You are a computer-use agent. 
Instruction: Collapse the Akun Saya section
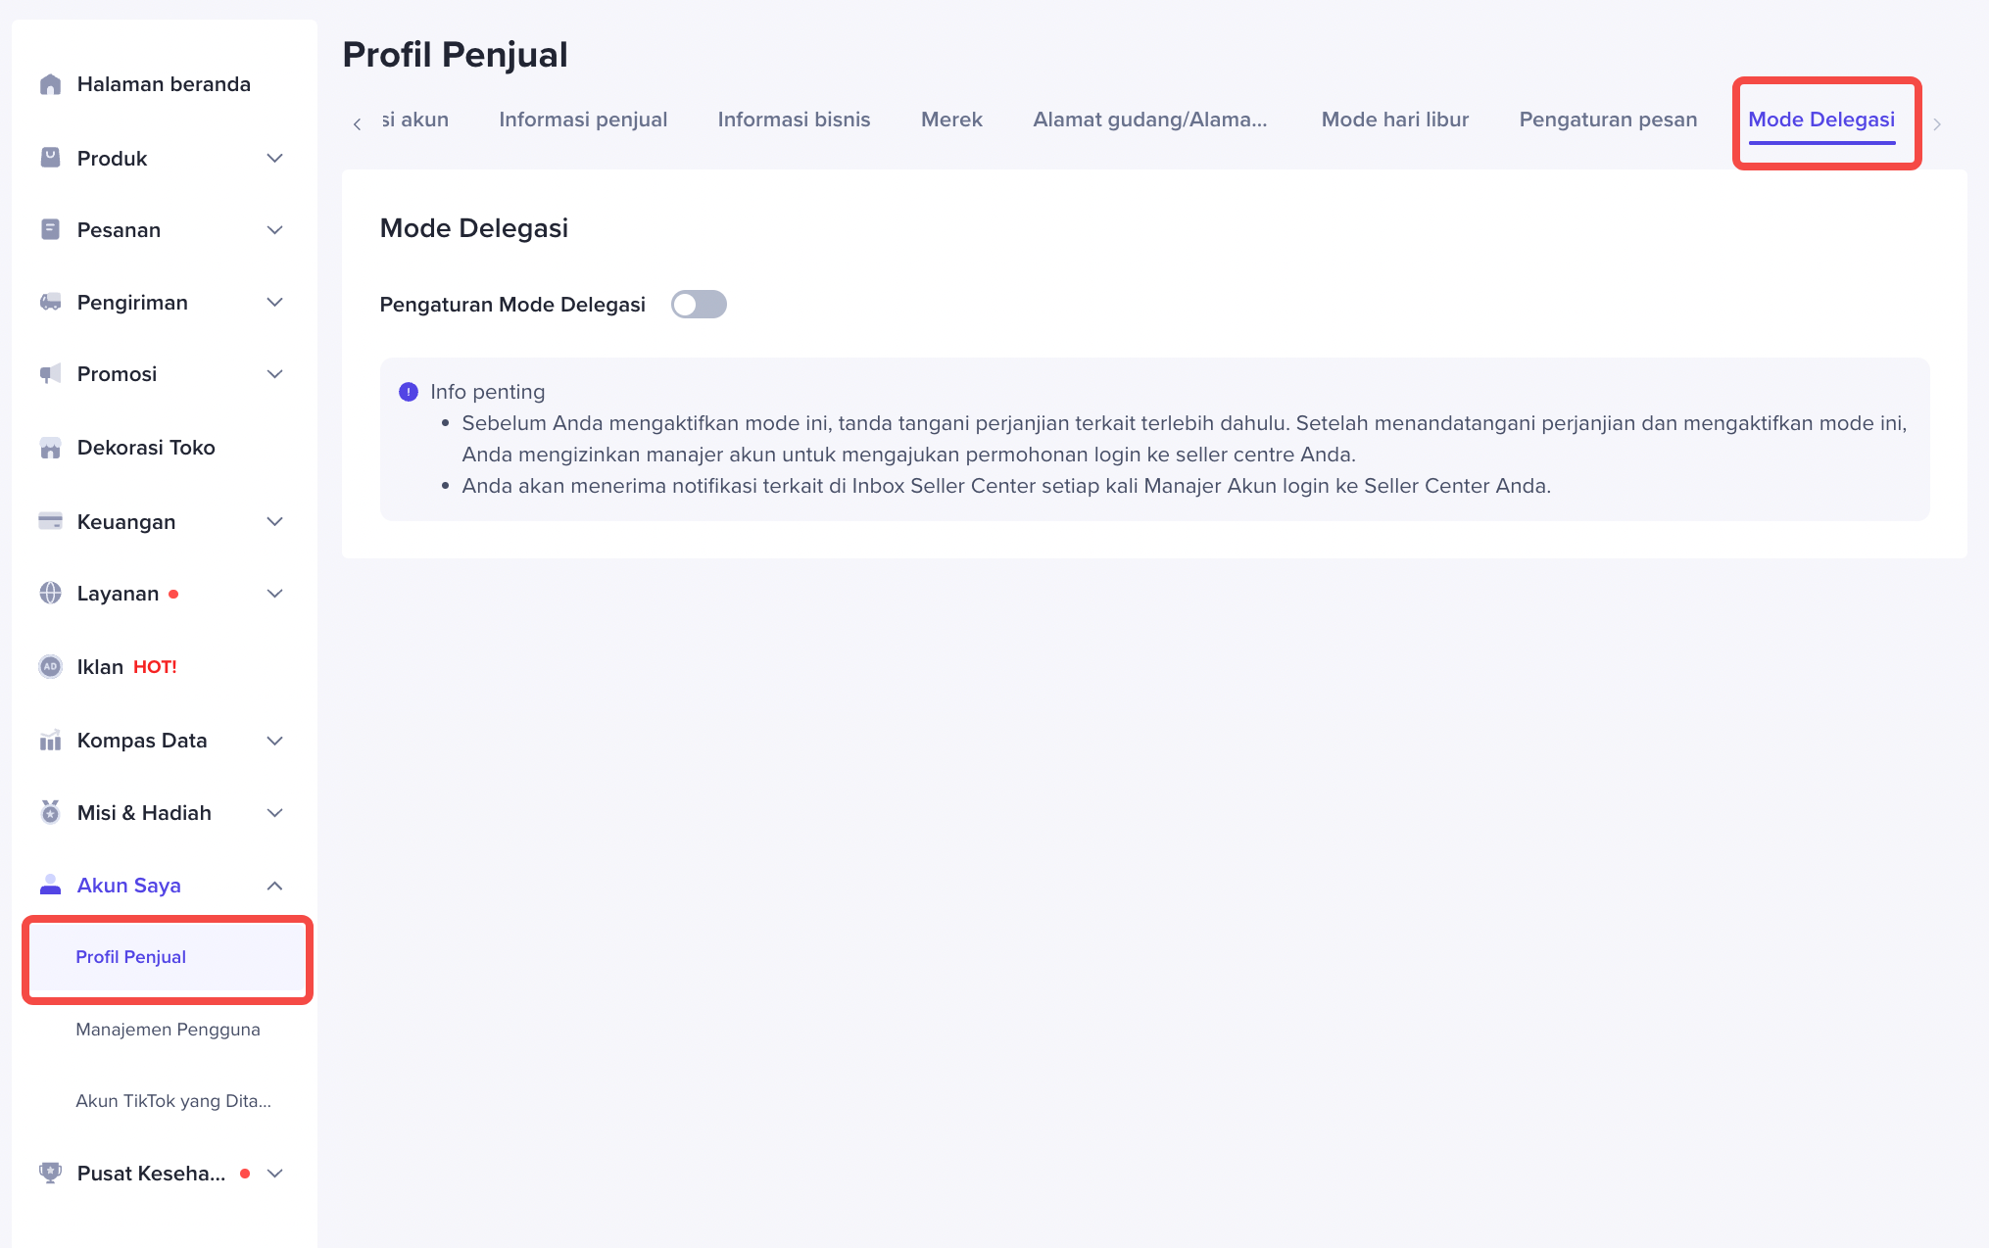pos(275,886)
